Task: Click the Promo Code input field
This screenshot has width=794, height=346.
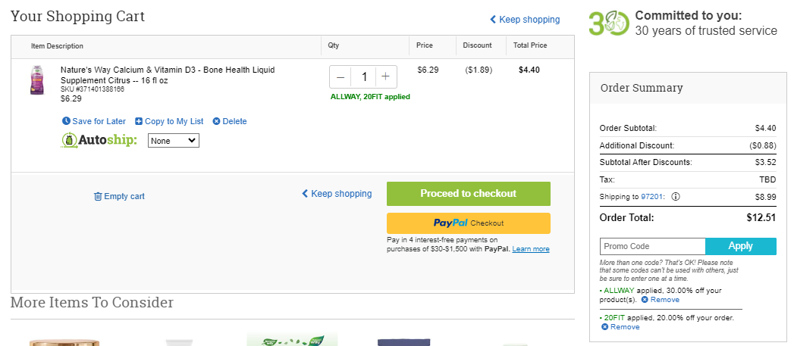Action: (x=653, y=246)
